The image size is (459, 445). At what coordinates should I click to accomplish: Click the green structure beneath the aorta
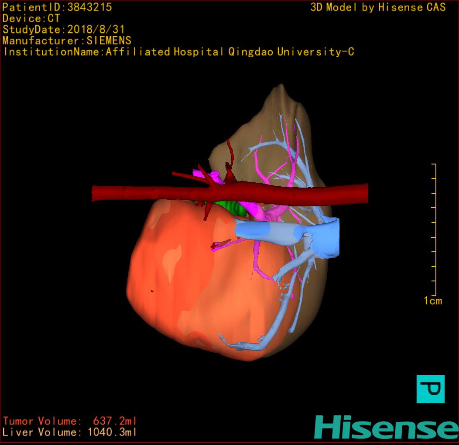click(234, 207)
